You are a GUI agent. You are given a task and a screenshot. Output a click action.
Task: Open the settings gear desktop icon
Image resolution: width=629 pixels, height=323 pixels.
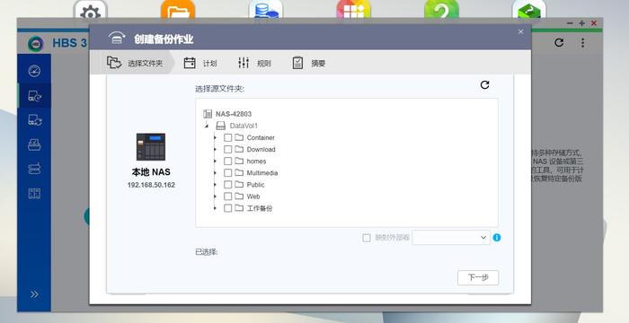90,10
